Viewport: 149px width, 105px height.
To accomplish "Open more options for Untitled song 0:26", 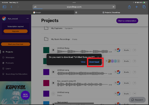I will coord(134,72).
